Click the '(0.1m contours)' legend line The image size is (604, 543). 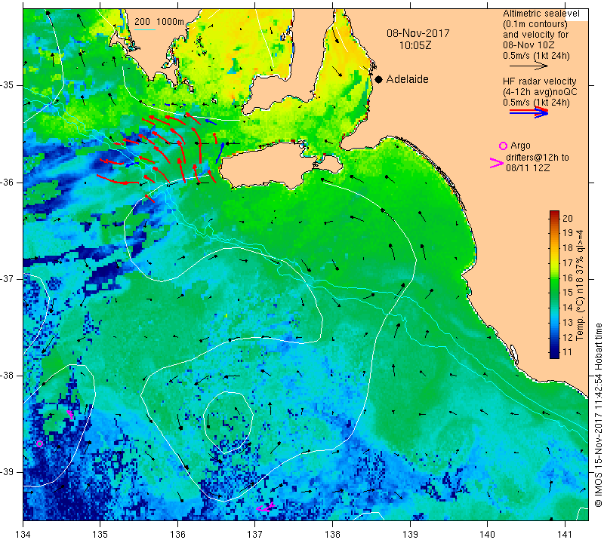535,24
